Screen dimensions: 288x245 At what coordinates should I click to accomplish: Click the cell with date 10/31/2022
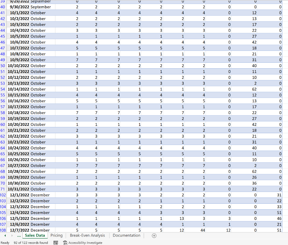[x=18, y=189]
